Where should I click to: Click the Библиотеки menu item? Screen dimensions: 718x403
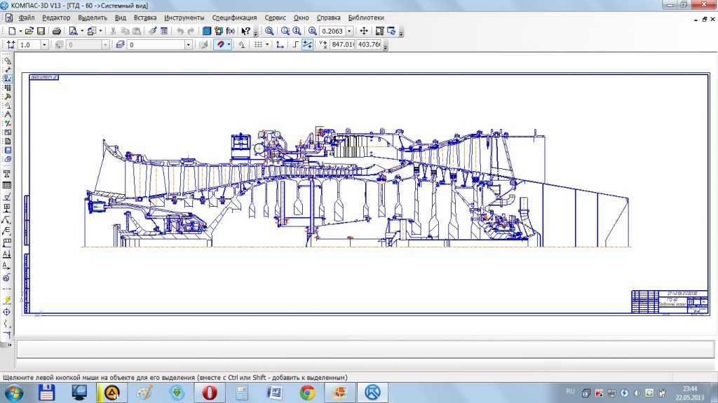366,18
